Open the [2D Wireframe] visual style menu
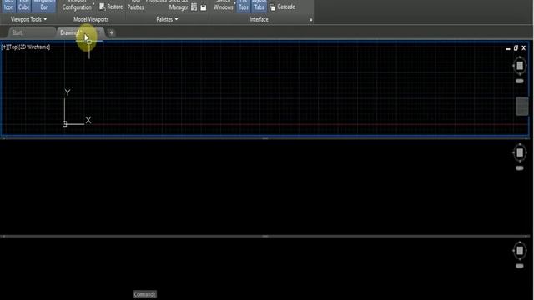The image size is (534, 300). (x=34, y=47)
